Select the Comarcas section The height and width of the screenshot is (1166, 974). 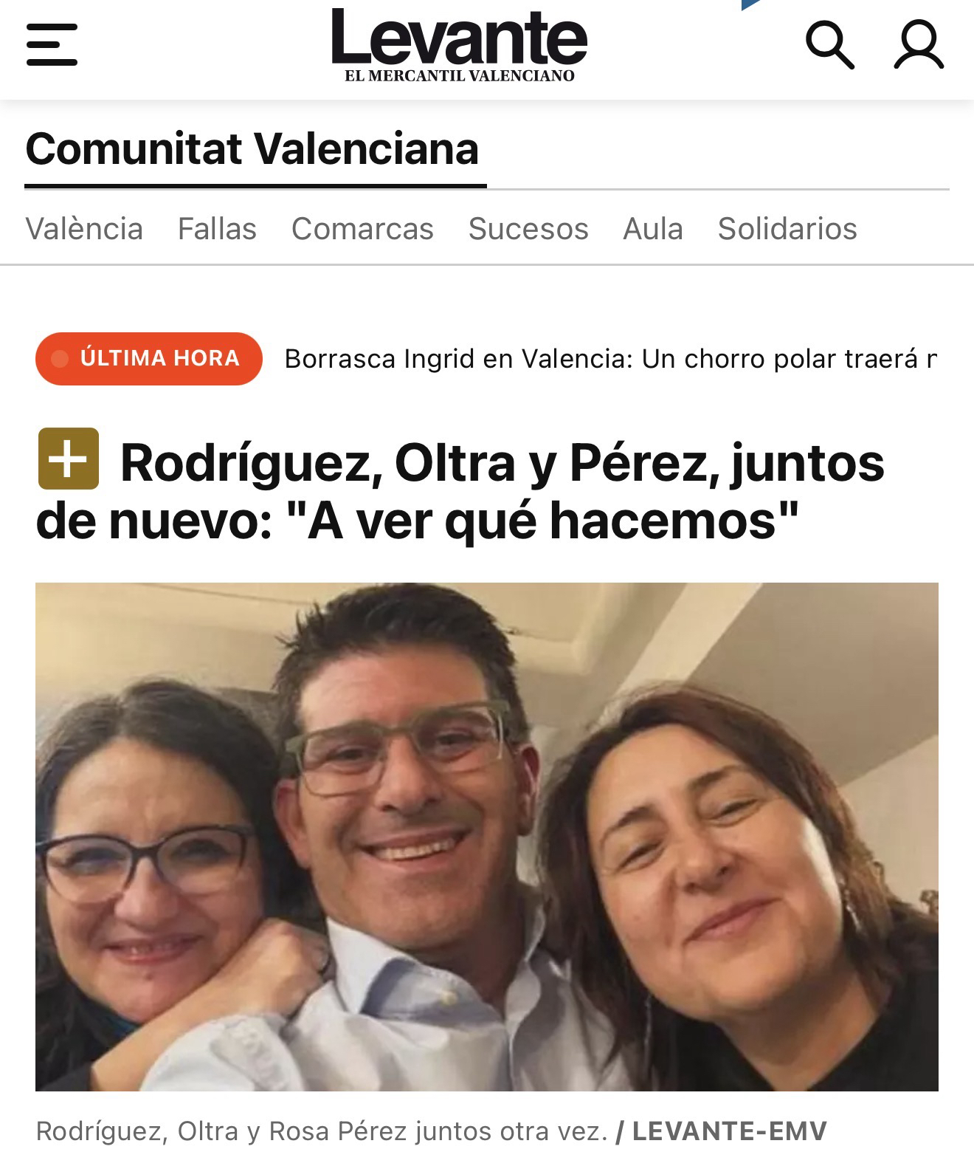(362, 229)
